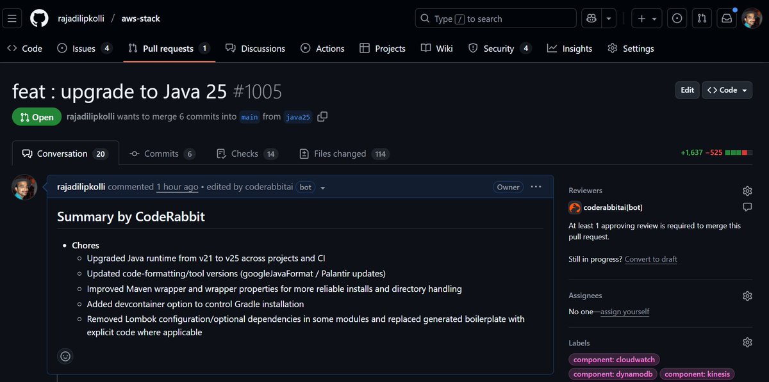Expand the comment edit history dropdown
The height and width of the screenshot is (382, 769).
[322, 187]
